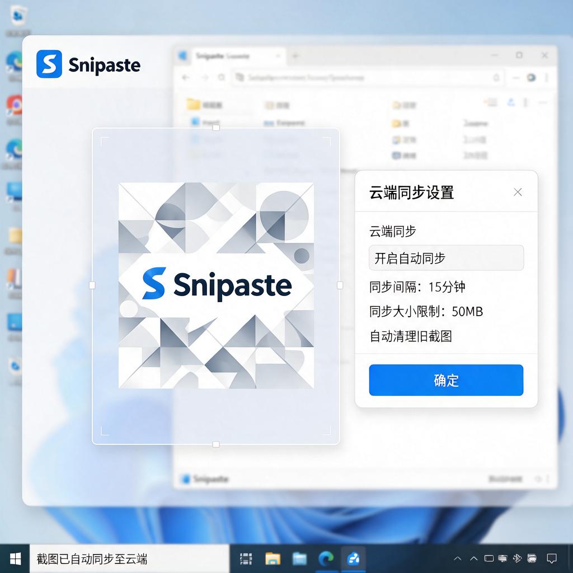Go forward in the blurred browser window

pos(204,77)
